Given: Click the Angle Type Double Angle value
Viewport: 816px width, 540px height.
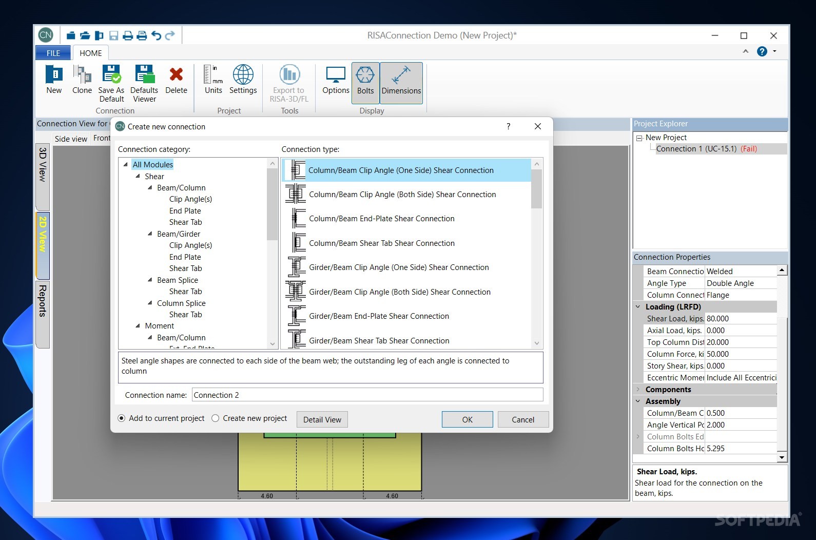Looking at the screenshot, I should [x=741, y=283].
